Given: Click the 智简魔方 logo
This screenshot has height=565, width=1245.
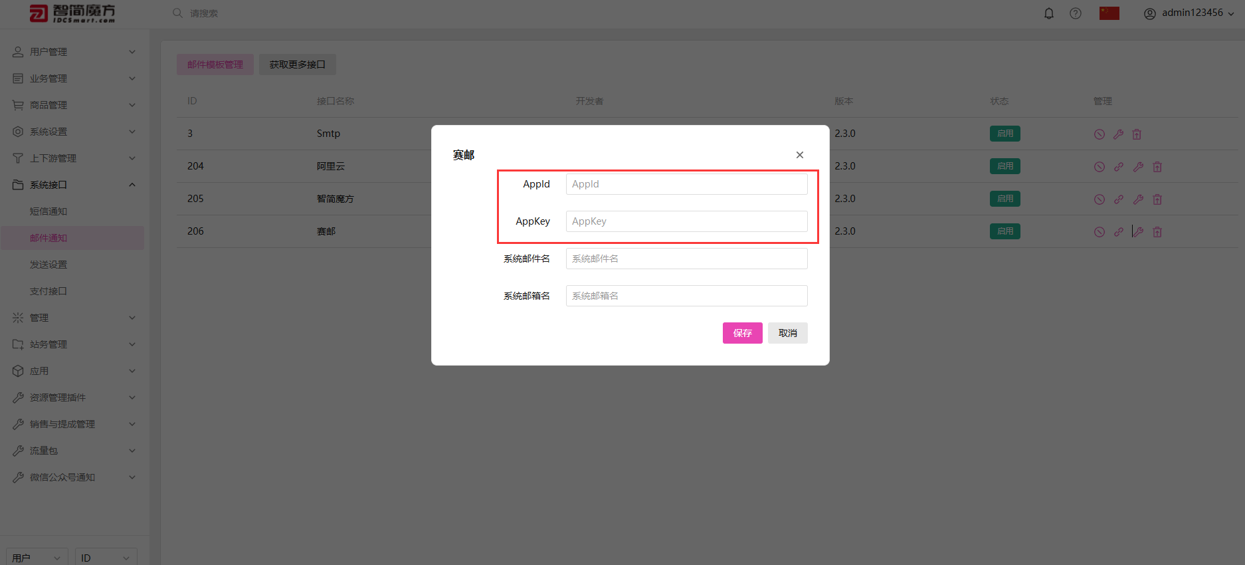Looking at the screenshot, I should coord(72,13).
